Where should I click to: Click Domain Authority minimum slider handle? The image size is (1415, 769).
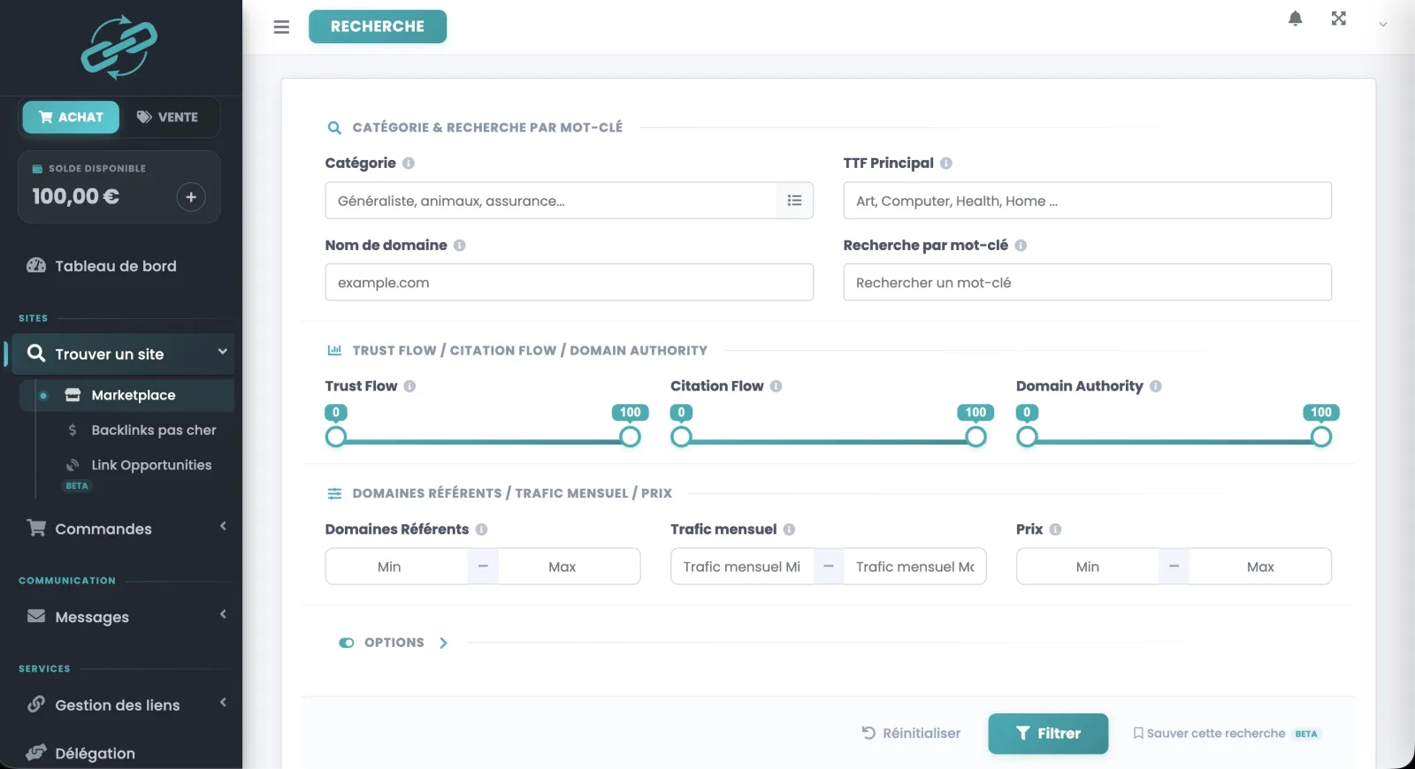pyautogui.click(x=1027, y=437)
